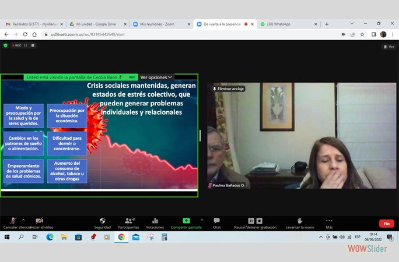
Task: End the meeting with Fin button
Action: [386, 224]
